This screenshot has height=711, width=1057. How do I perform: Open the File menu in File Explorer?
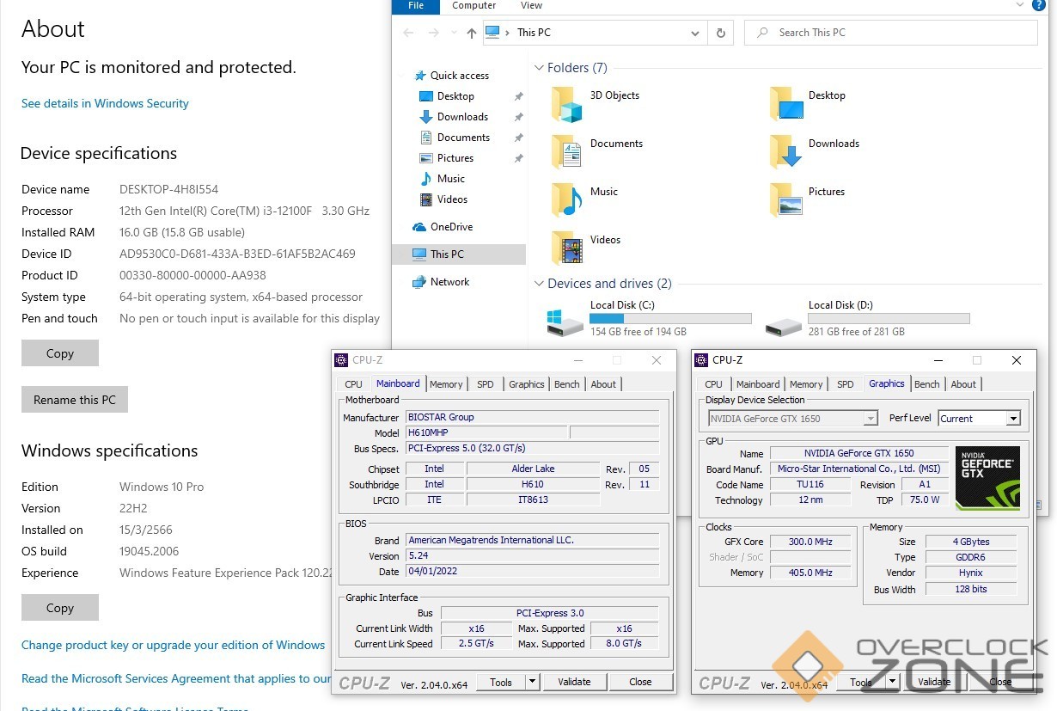[x=416, y=6]
